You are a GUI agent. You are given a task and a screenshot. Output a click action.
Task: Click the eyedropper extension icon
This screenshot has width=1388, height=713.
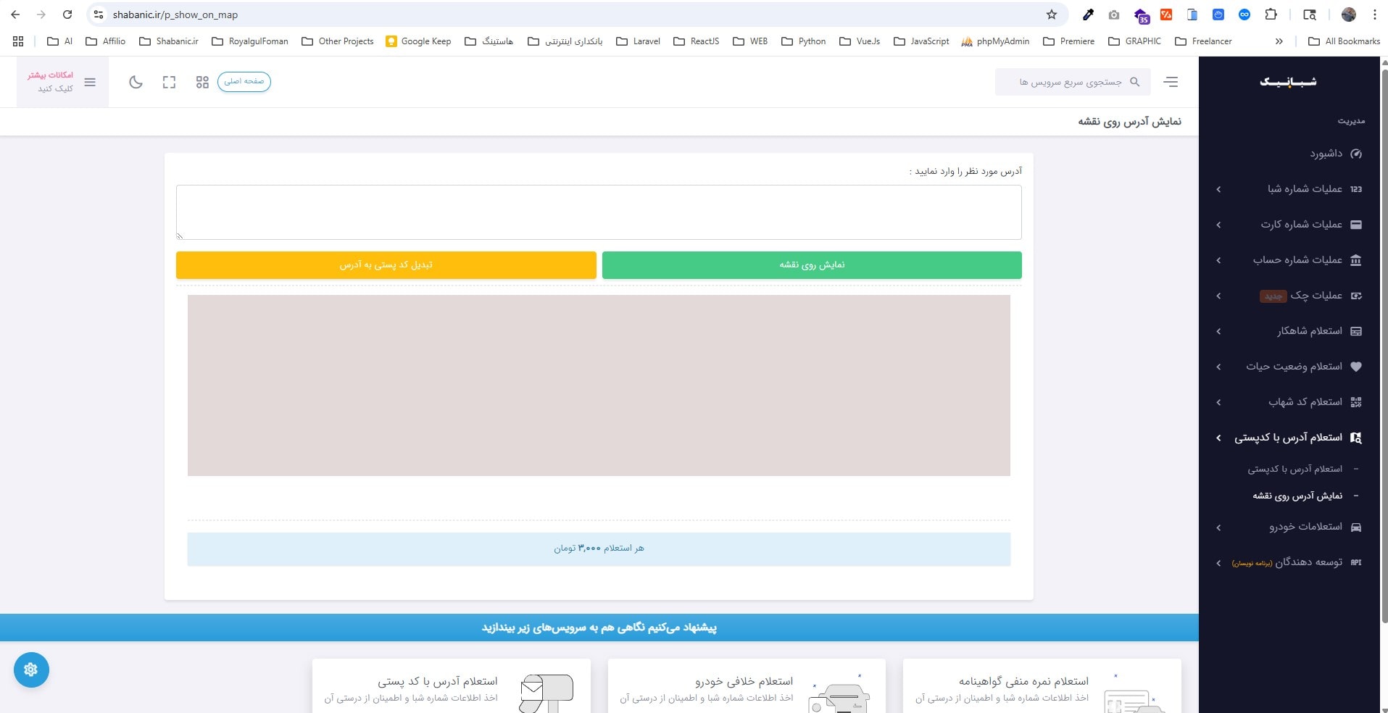[x=1088, y=14]
